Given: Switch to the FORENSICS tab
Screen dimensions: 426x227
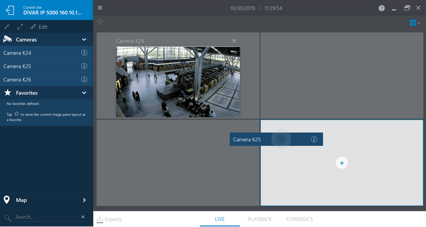Looking at the screenshot, I should click(x=300, y=219).
